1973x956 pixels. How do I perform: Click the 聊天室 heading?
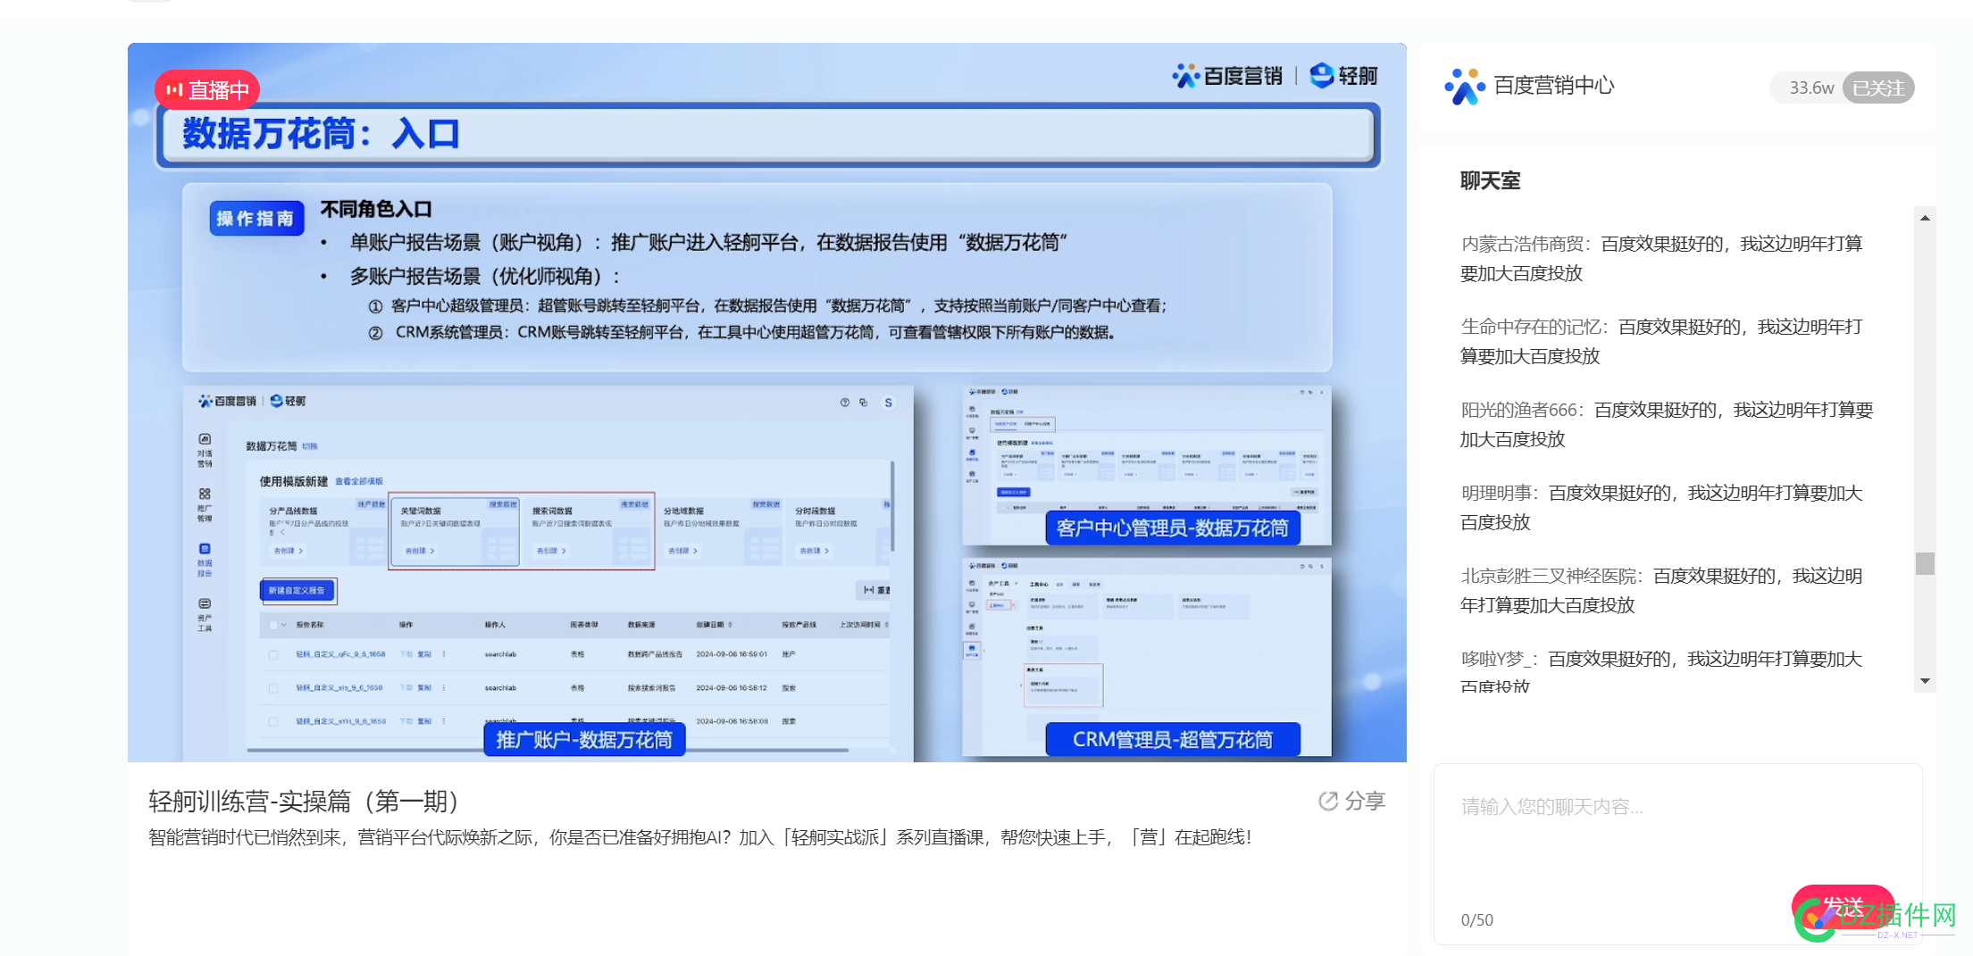coord(1490,181)
